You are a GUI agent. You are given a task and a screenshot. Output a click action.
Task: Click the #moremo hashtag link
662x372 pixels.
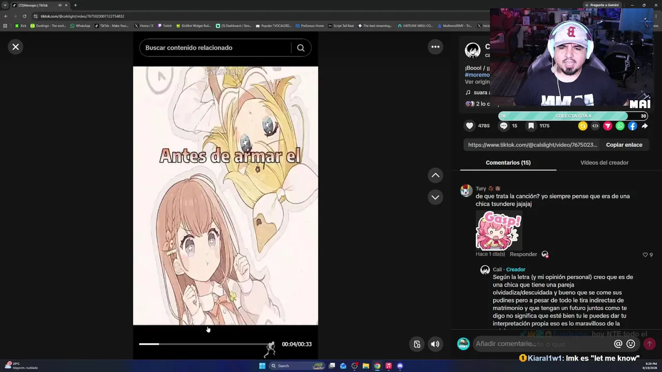[477, 75]
